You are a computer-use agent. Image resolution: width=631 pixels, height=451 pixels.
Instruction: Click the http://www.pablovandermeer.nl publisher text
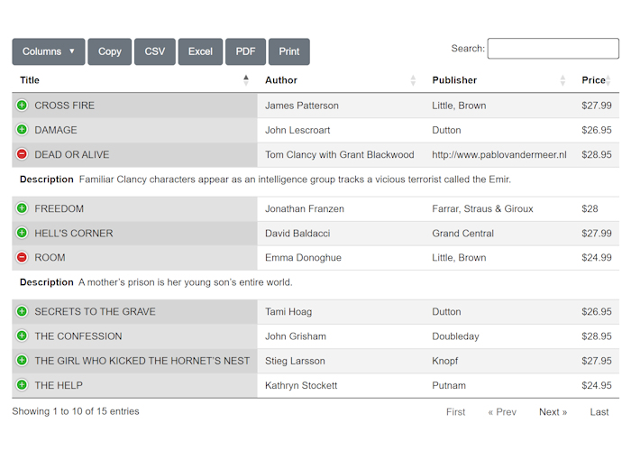499,154
